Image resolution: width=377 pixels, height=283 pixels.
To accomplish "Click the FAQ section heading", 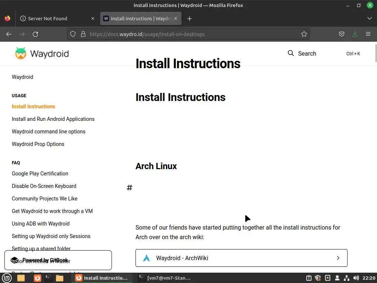I will point(16,163).
